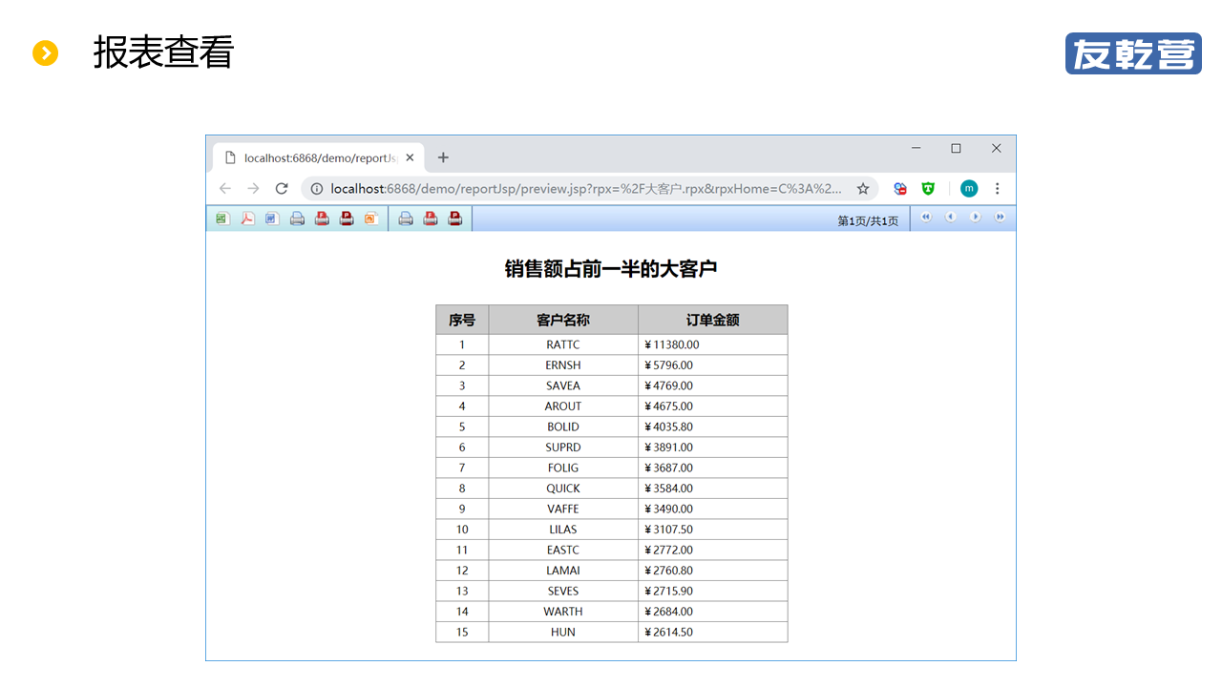Open a new browser tab
This screenshot has height=687, width=1222.
pyautogui.click(x=443, y=158)
